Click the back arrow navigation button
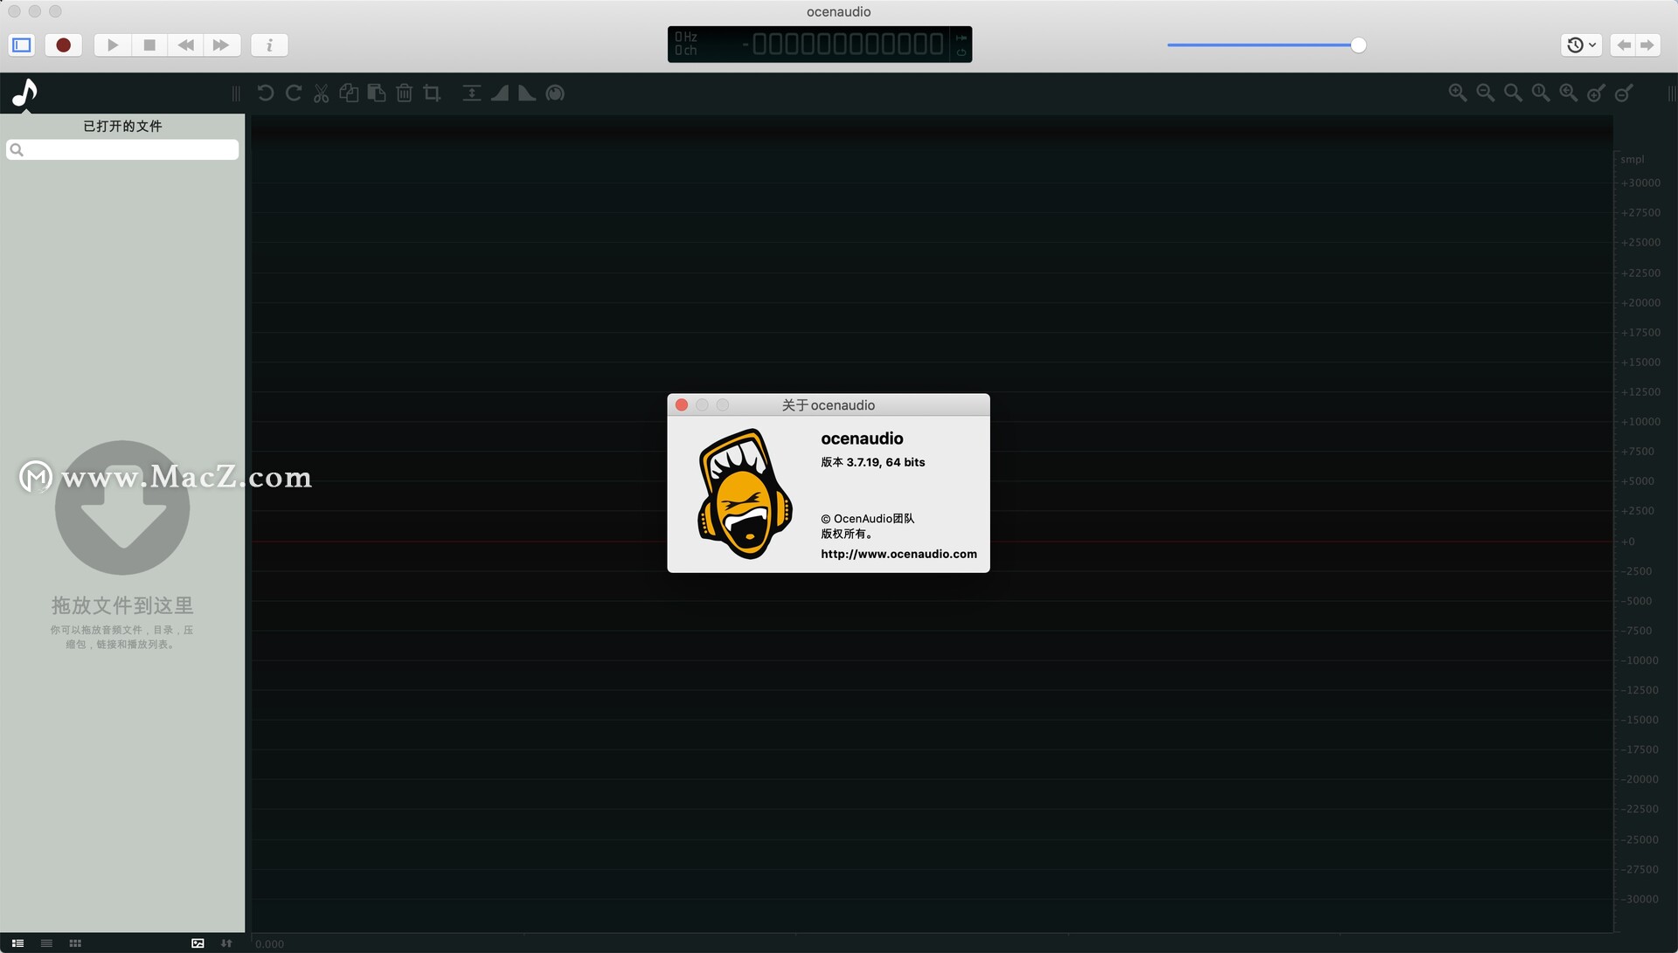 (x=1623, y=45)
